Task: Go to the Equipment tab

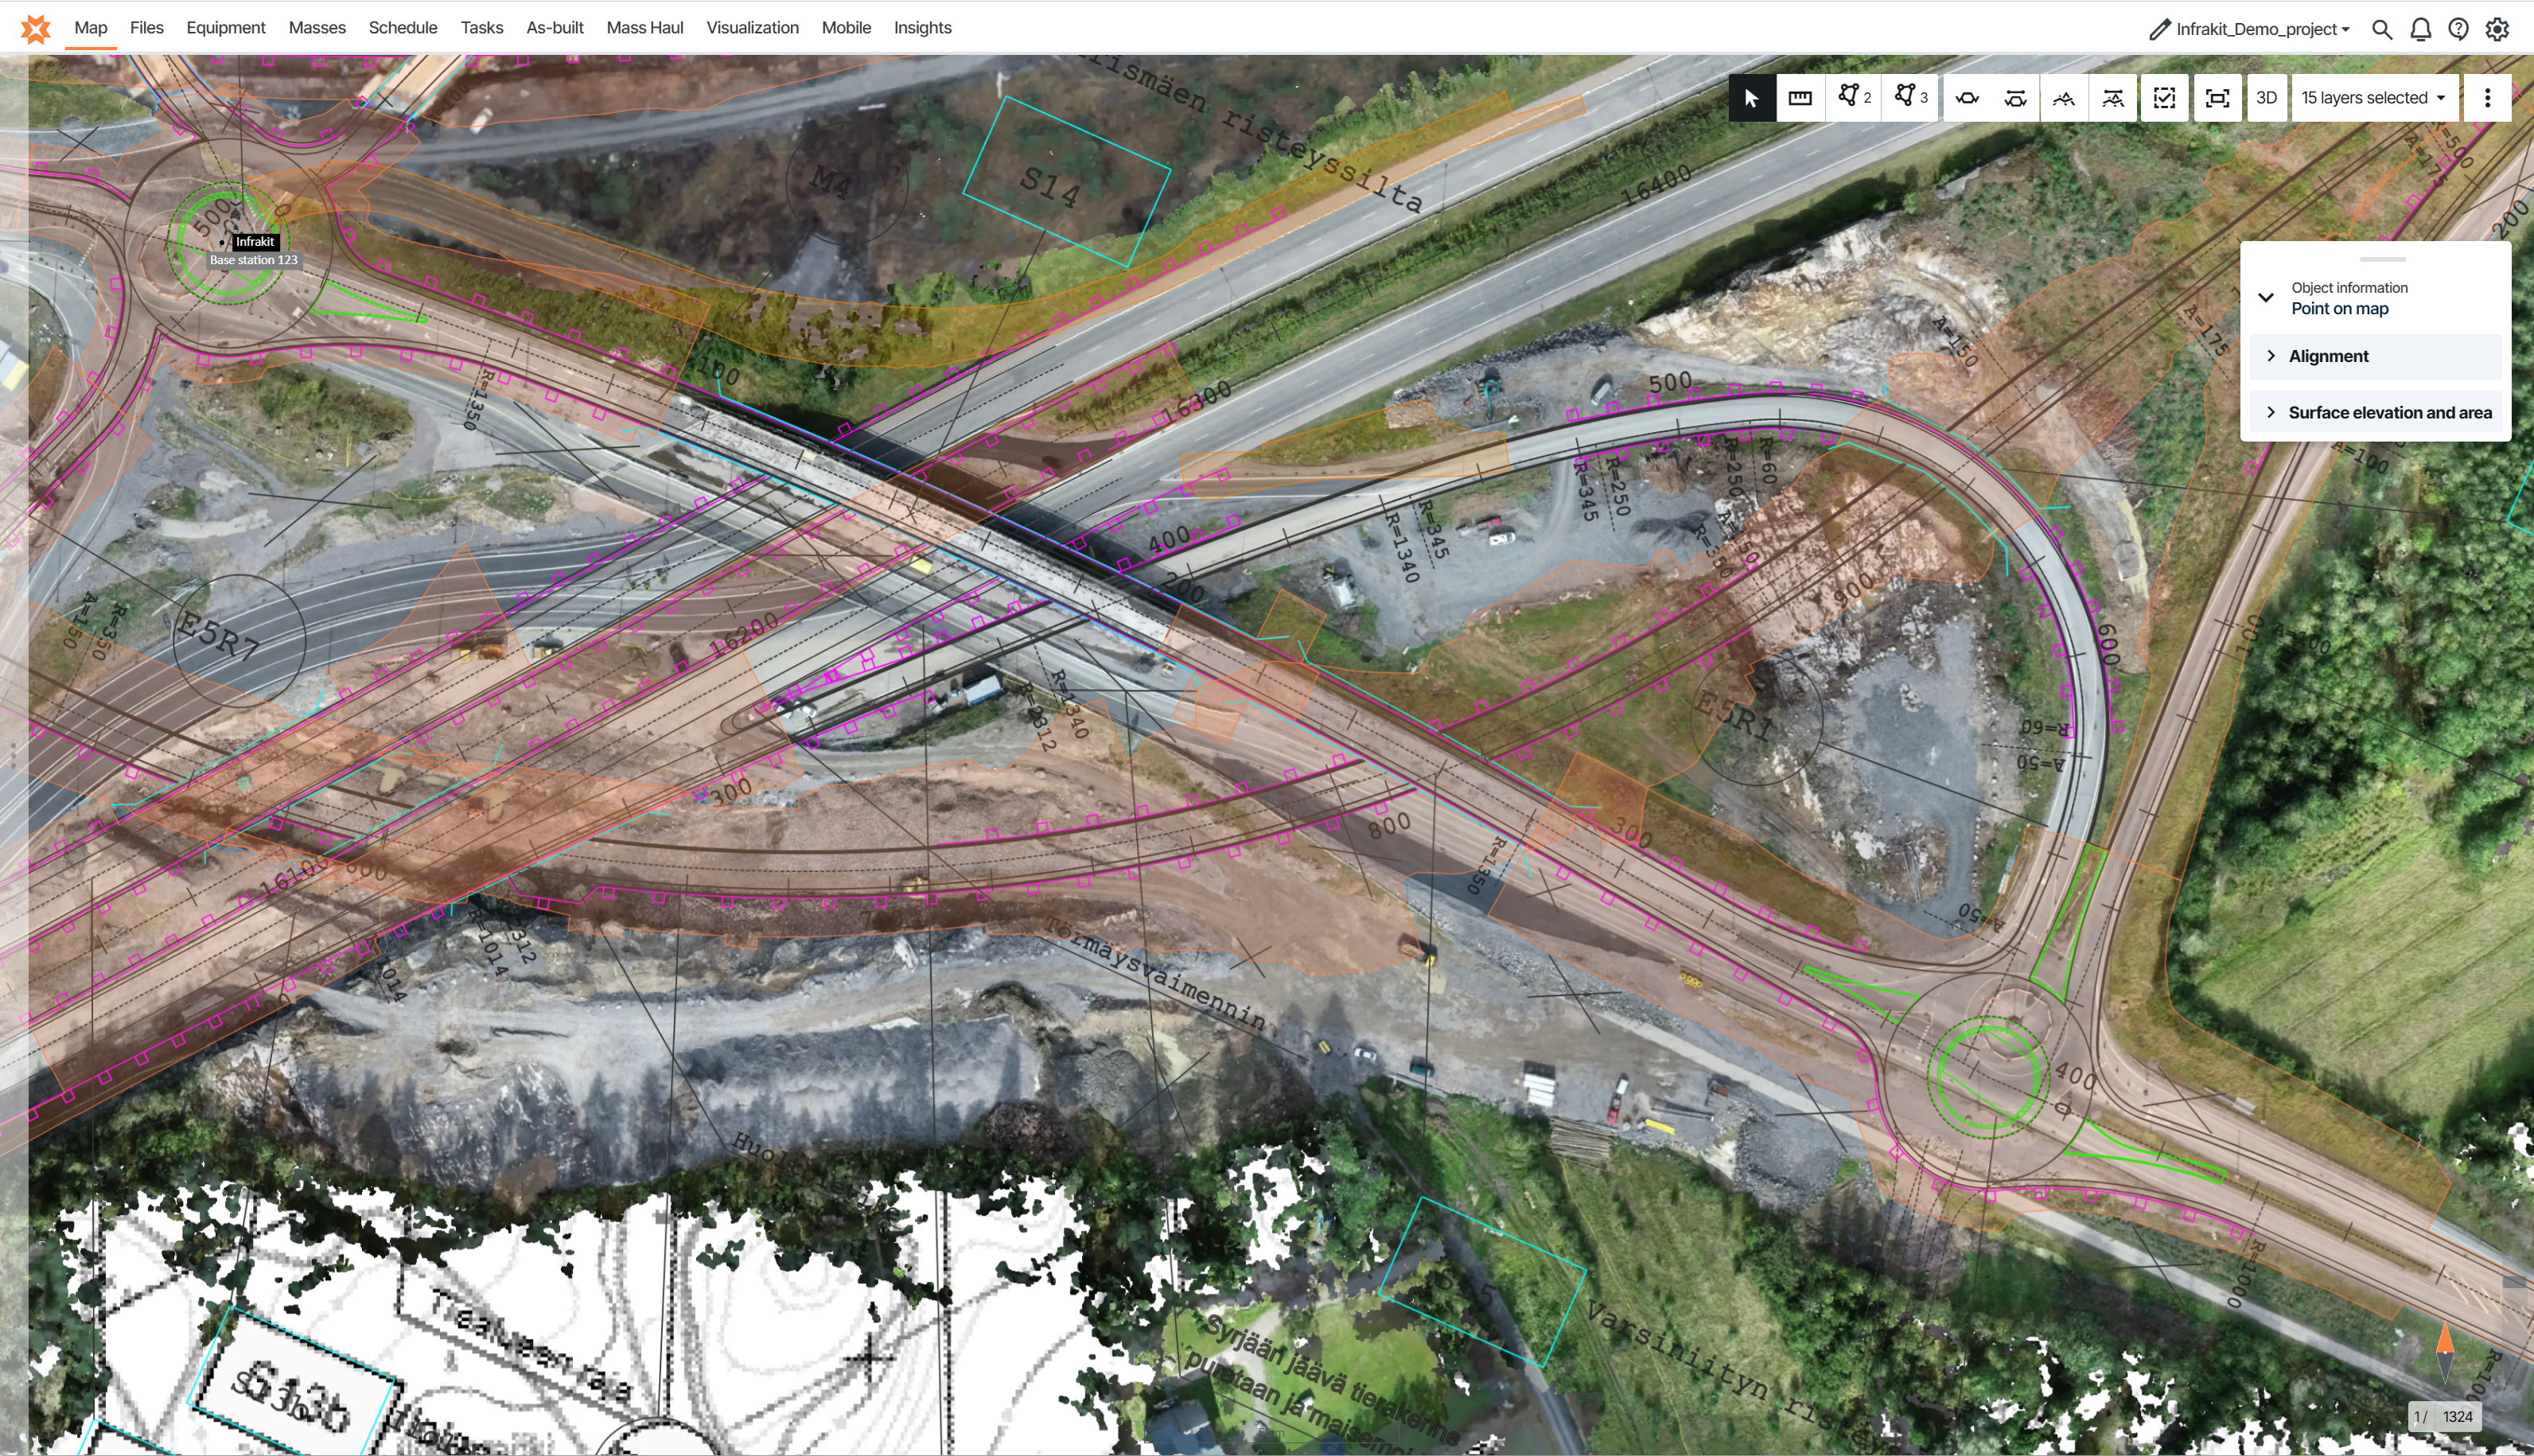Action: 225,28
